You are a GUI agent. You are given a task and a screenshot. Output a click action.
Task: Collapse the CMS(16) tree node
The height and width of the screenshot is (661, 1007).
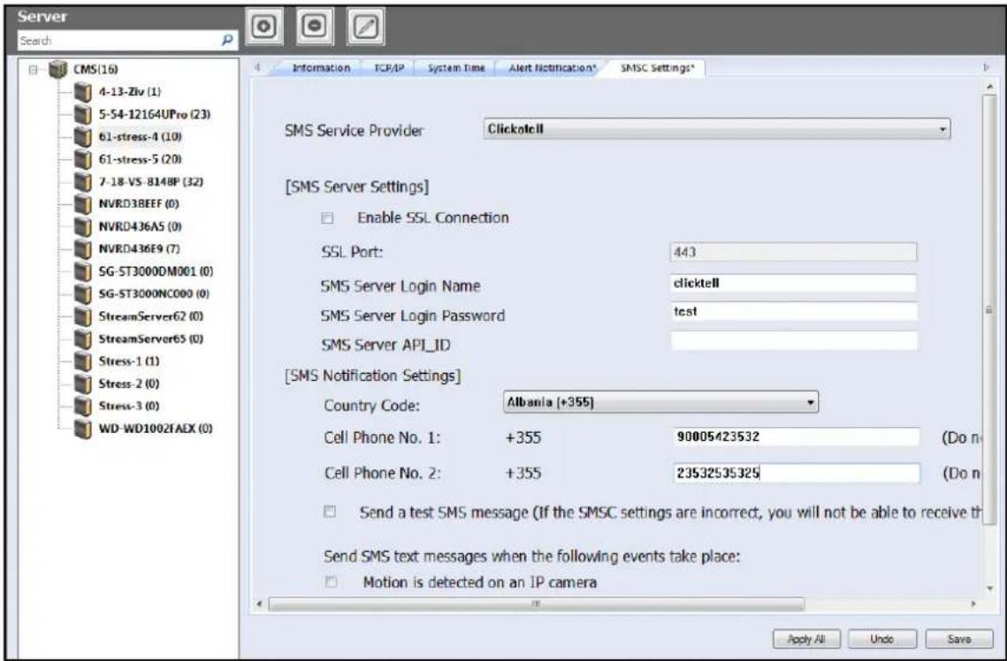pyautogui.click(x=34, y=69)
